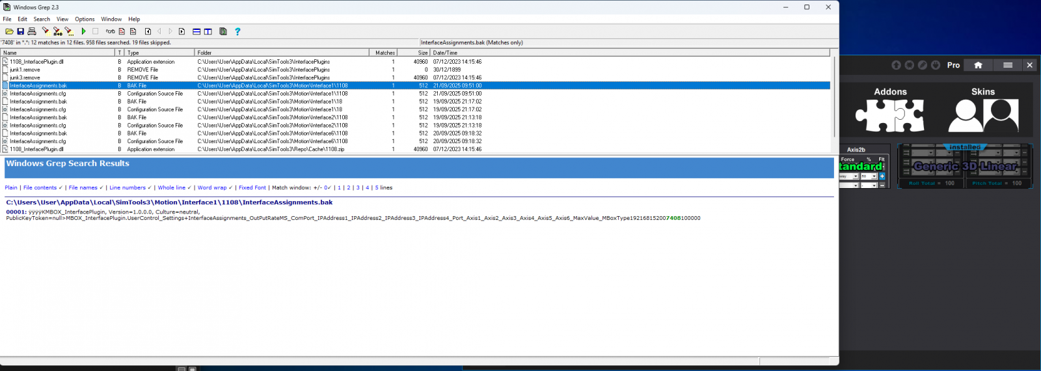Click the green Start search arrow

(x=83, y=31)
